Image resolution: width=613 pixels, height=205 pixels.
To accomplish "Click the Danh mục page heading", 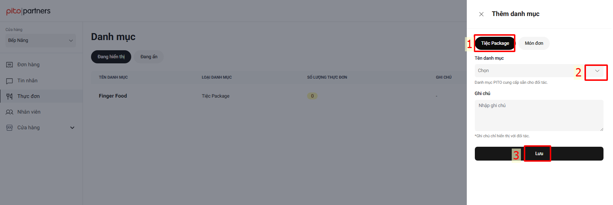I will [113, 37].
